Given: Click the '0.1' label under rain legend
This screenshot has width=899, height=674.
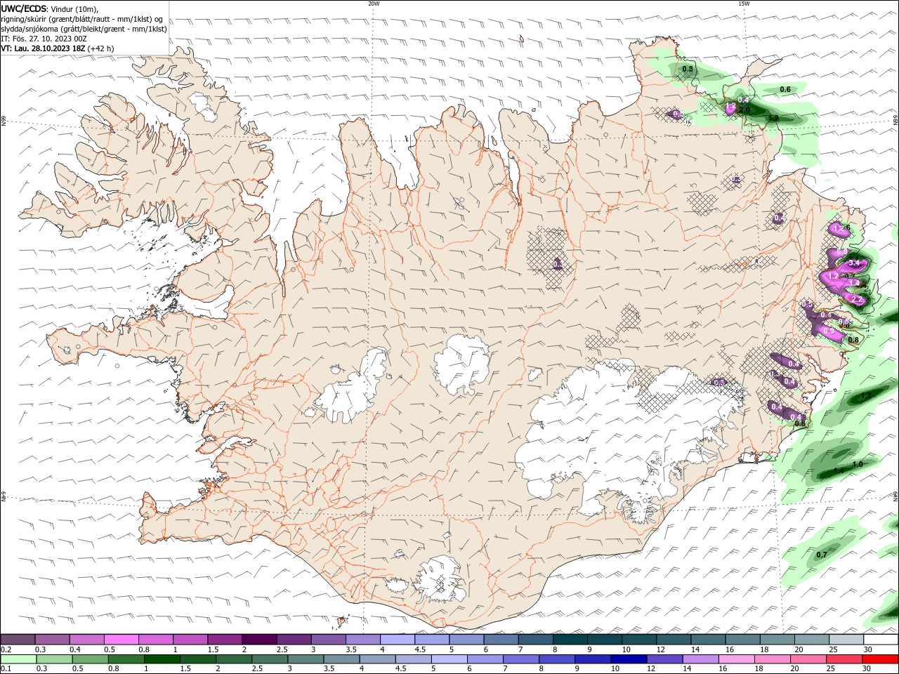Looking at the screenshot, I should (x=6, y=668).
